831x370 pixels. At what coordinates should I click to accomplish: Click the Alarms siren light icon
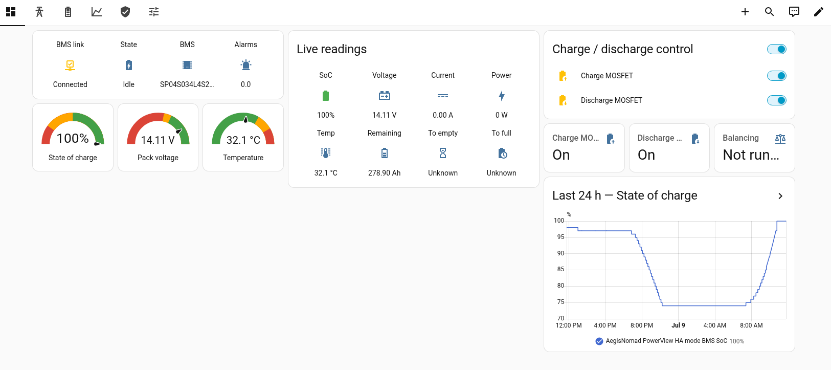246,65
